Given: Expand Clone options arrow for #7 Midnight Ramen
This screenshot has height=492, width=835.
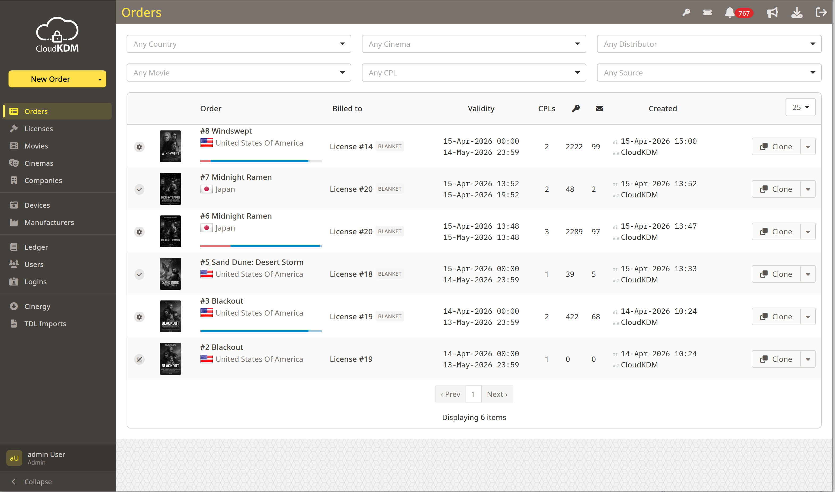Looking at the screenshot, I should click(x=808, y=189).
